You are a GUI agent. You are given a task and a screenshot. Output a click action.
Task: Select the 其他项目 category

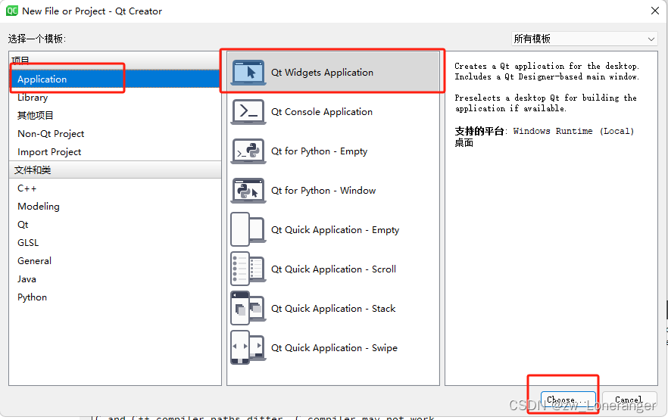coord(115,115)
